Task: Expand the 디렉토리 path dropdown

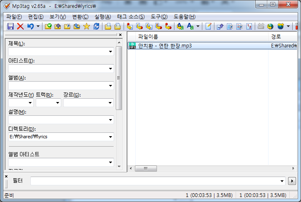Action: [110, 137]
